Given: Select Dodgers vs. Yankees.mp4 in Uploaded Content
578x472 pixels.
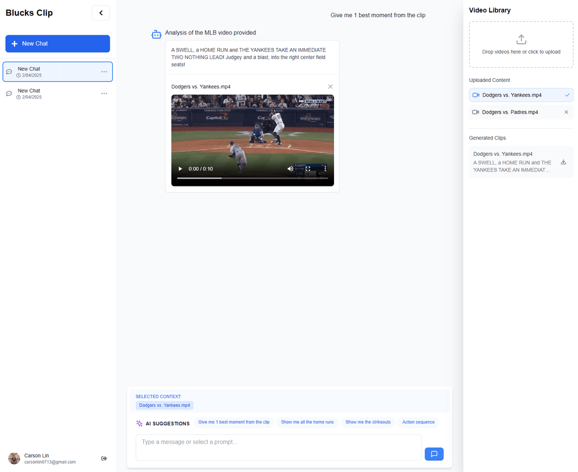Looking at the screenshot, I should [521, 95].
